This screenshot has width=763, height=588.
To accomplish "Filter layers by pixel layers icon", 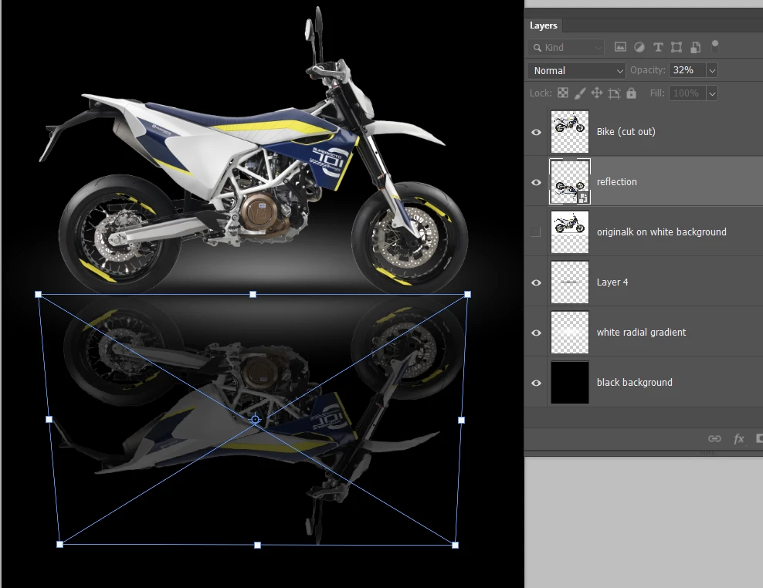I will tap(620, 47).
